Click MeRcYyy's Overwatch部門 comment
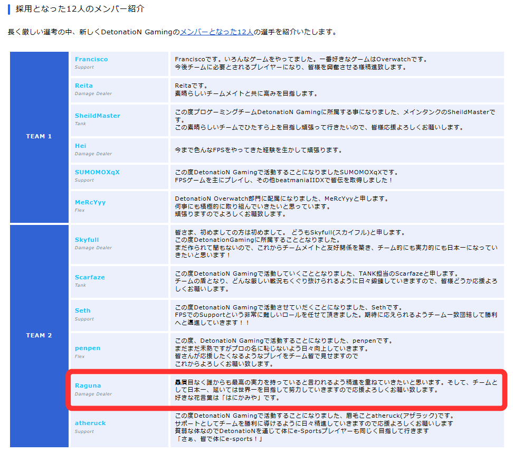This screenshot has width=513, height=452. [282, 206]
